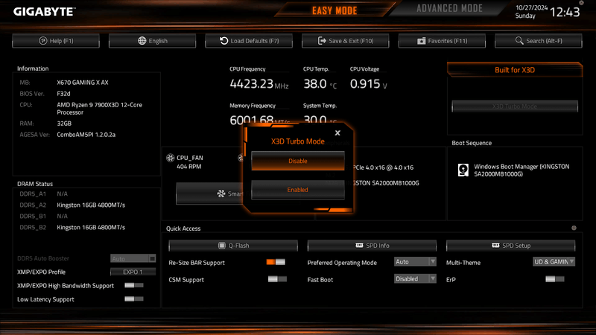Click the Save & Exit arrow icon
The height and width of the screenshot is (335, 596).
[322, 41]
